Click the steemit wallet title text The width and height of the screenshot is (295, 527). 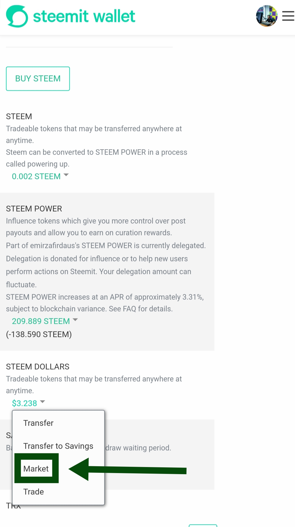(84, 16)
